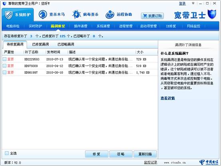Image resolution: width=221 pixels, height=166 pixels.
Task: Click the 729 KB size cell
Action: (141, 59)
